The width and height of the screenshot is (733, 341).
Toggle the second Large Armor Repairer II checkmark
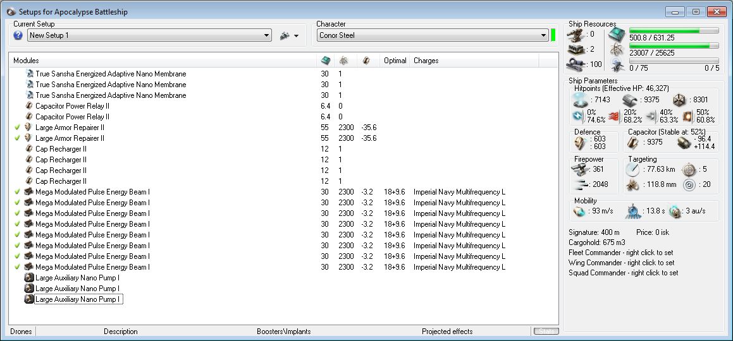tap(17, 138)
